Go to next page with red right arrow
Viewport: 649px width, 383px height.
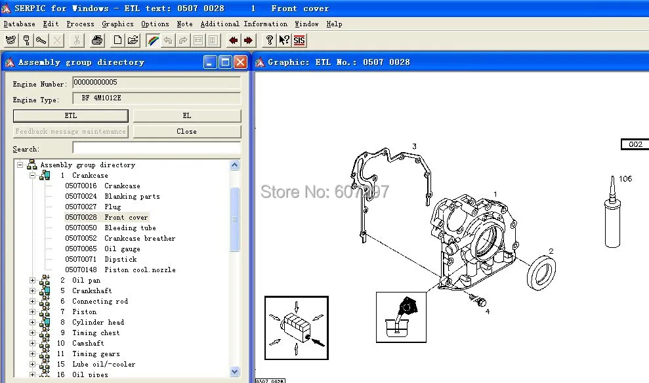click(248, 40)
